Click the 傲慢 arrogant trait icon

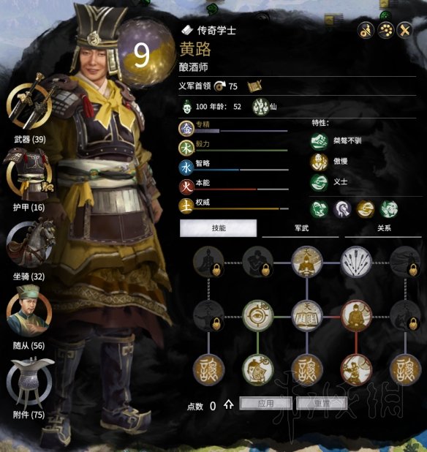319,162
